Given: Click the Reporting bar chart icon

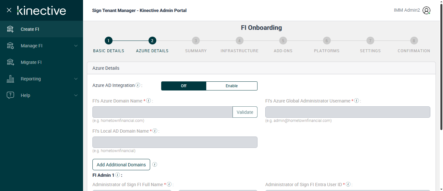Looking at the screenshot, I should [x=10, y=79].
